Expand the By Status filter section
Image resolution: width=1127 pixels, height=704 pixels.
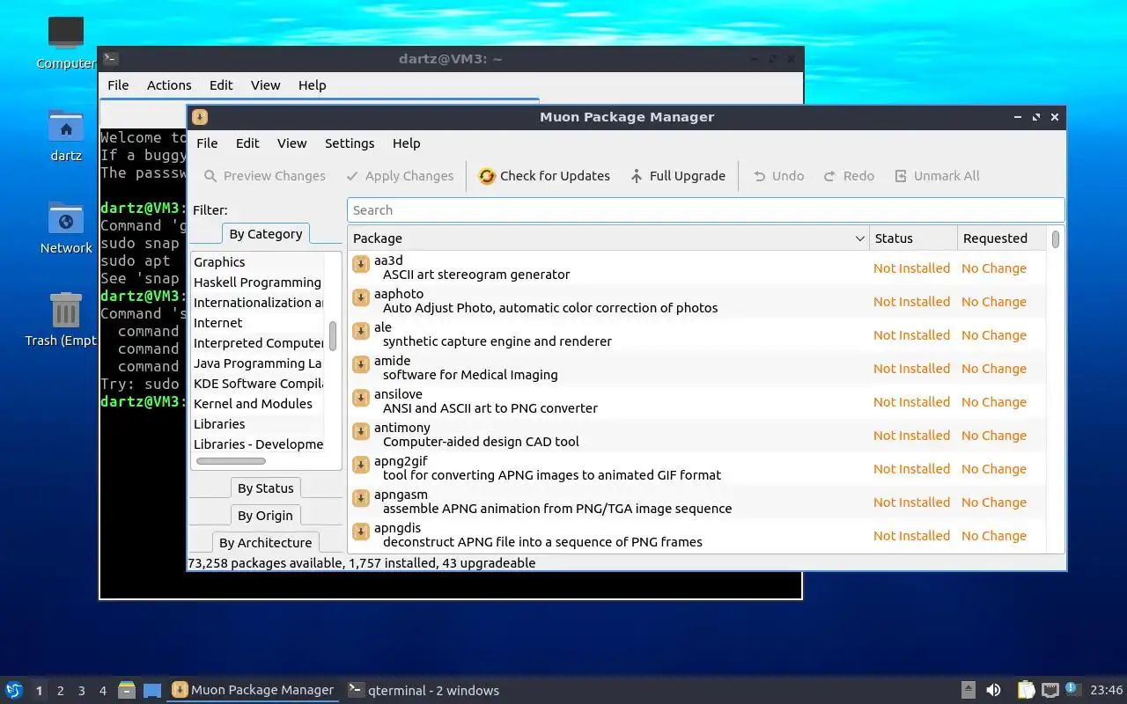[265, 488]
